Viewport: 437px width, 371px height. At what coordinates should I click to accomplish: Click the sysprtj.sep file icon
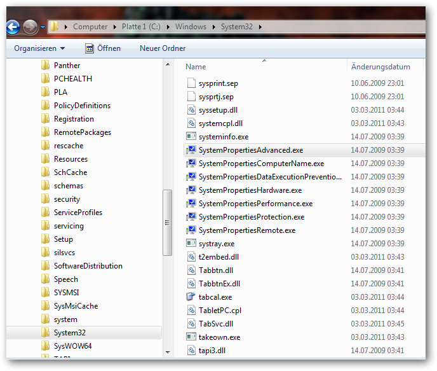tap(191, 96)
